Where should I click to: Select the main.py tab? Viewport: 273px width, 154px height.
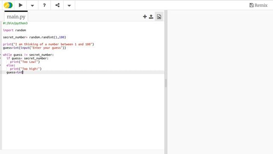[16, 17]
